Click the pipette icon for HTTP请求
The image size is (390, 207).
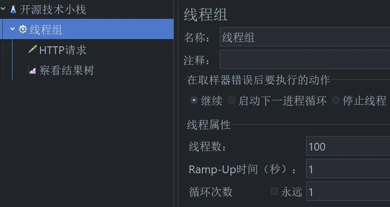32,49
